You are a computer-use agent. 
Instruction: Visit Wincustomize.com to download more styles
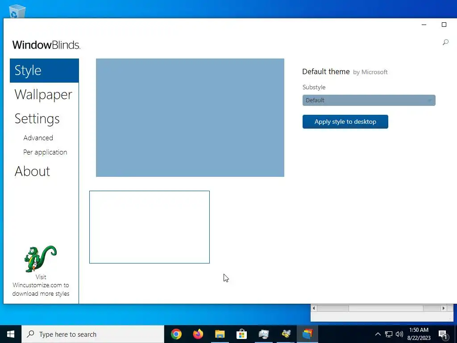41,285
